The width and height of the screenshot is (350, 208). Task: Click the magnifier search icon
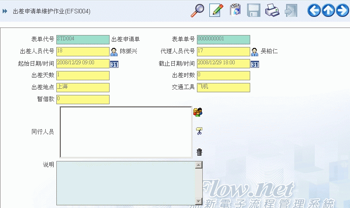click(197, 10)
